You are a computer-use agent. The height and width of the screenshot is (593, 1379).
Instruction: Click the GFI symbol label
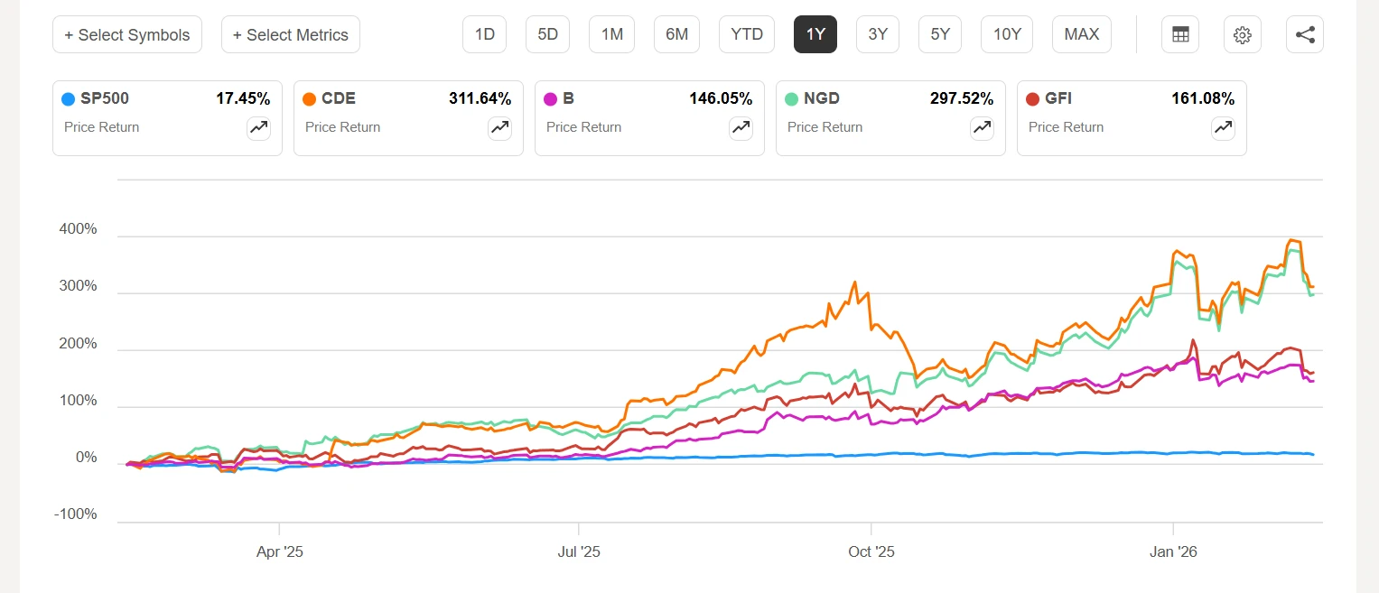(x=1058, y=99)
